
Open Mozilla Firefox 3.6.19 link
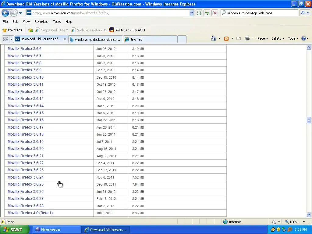coord(26,141)
